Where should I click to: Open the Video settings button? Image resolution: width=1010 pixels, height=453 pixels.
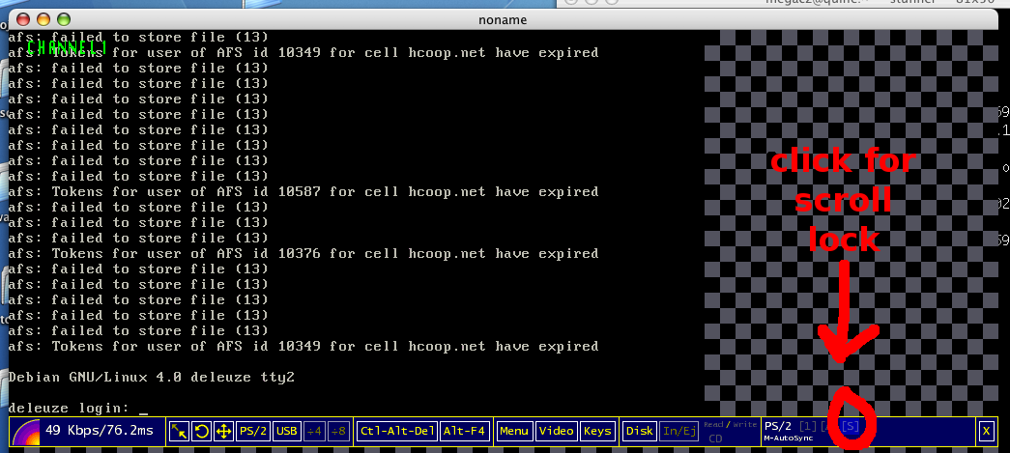(556, 431)
